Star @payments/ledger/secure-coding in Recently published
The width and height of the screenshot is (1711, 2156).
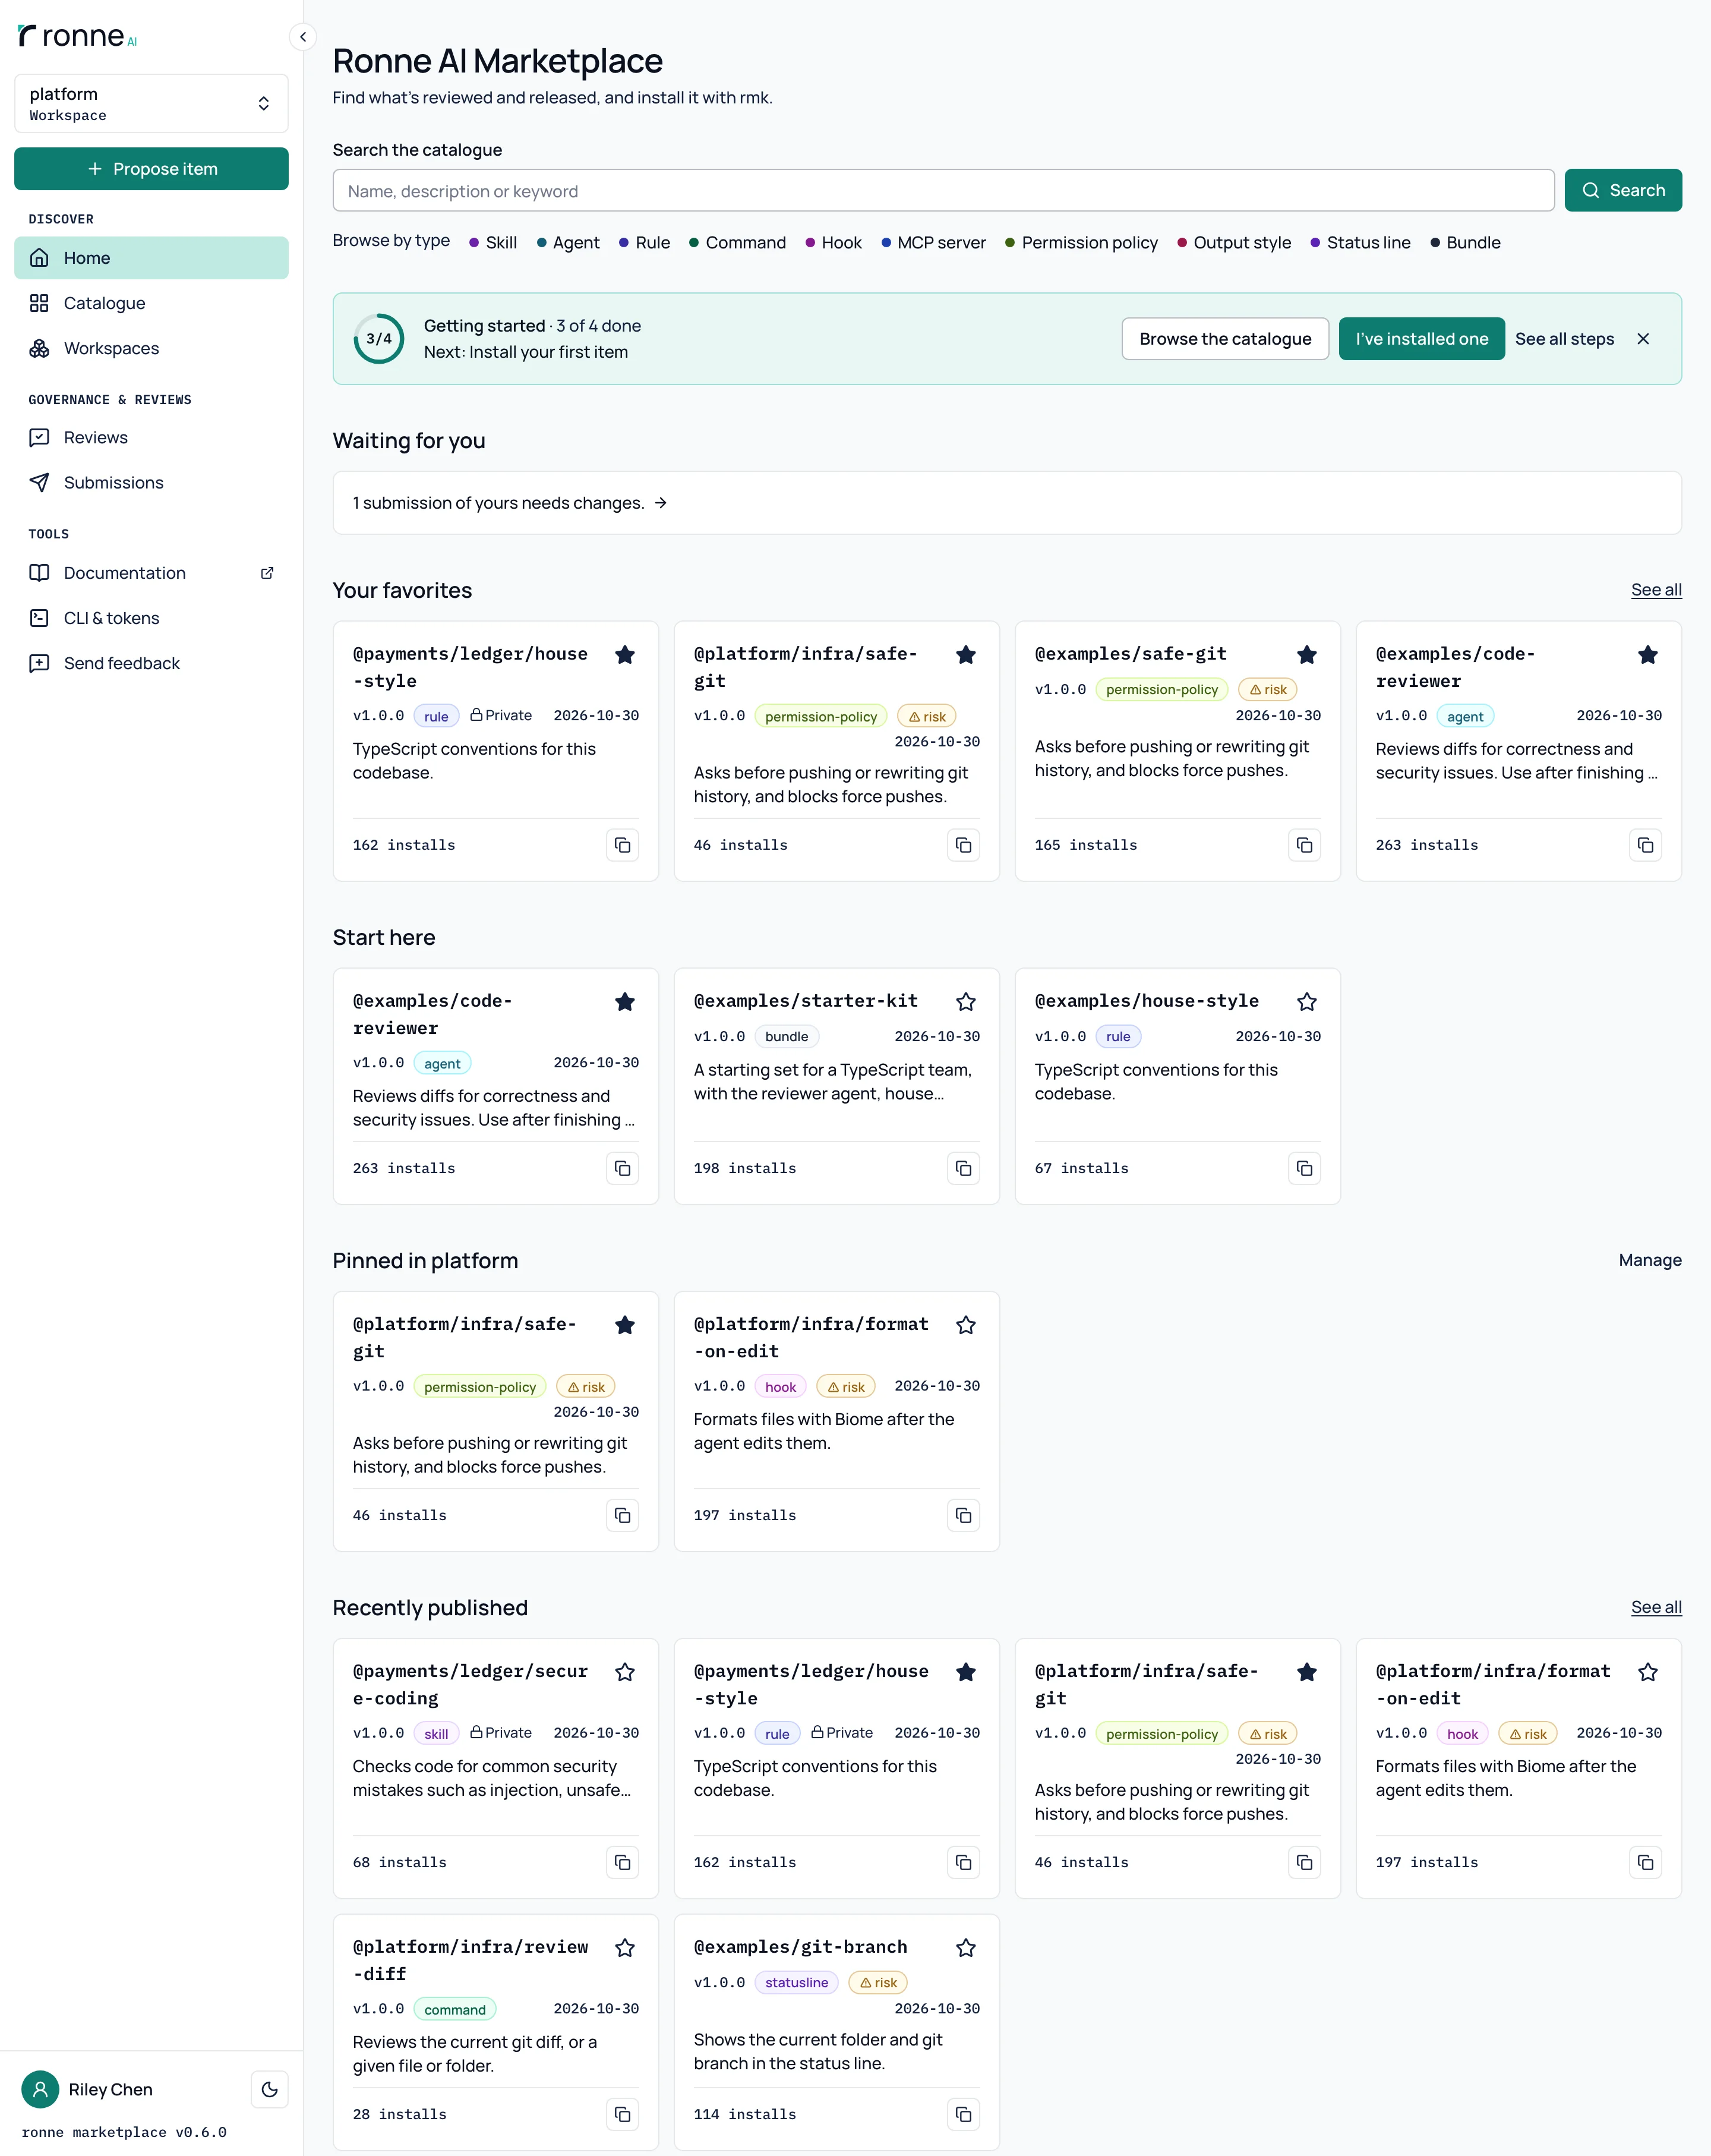pyautogui.click(x=624, y=1672)
